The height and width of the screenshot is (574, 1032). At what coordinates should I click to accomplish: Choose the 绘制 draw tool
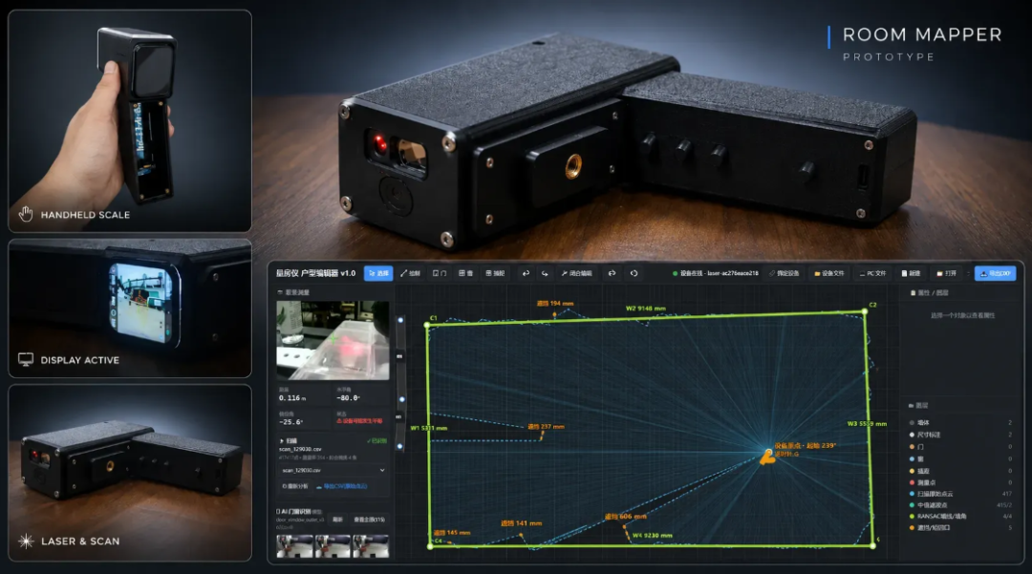click(410, 273)
